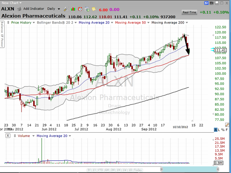The width and height of the screenshot is (231, 173).
Task: Click the Volume pane move handle arrows
Action: click(x=15, y=136)
